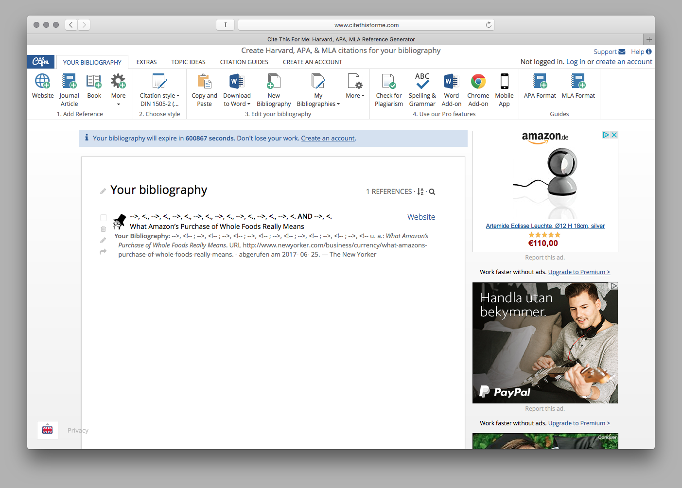Click the Cite This For Me logo
682x488 pixels.
(x=41, y=62)
